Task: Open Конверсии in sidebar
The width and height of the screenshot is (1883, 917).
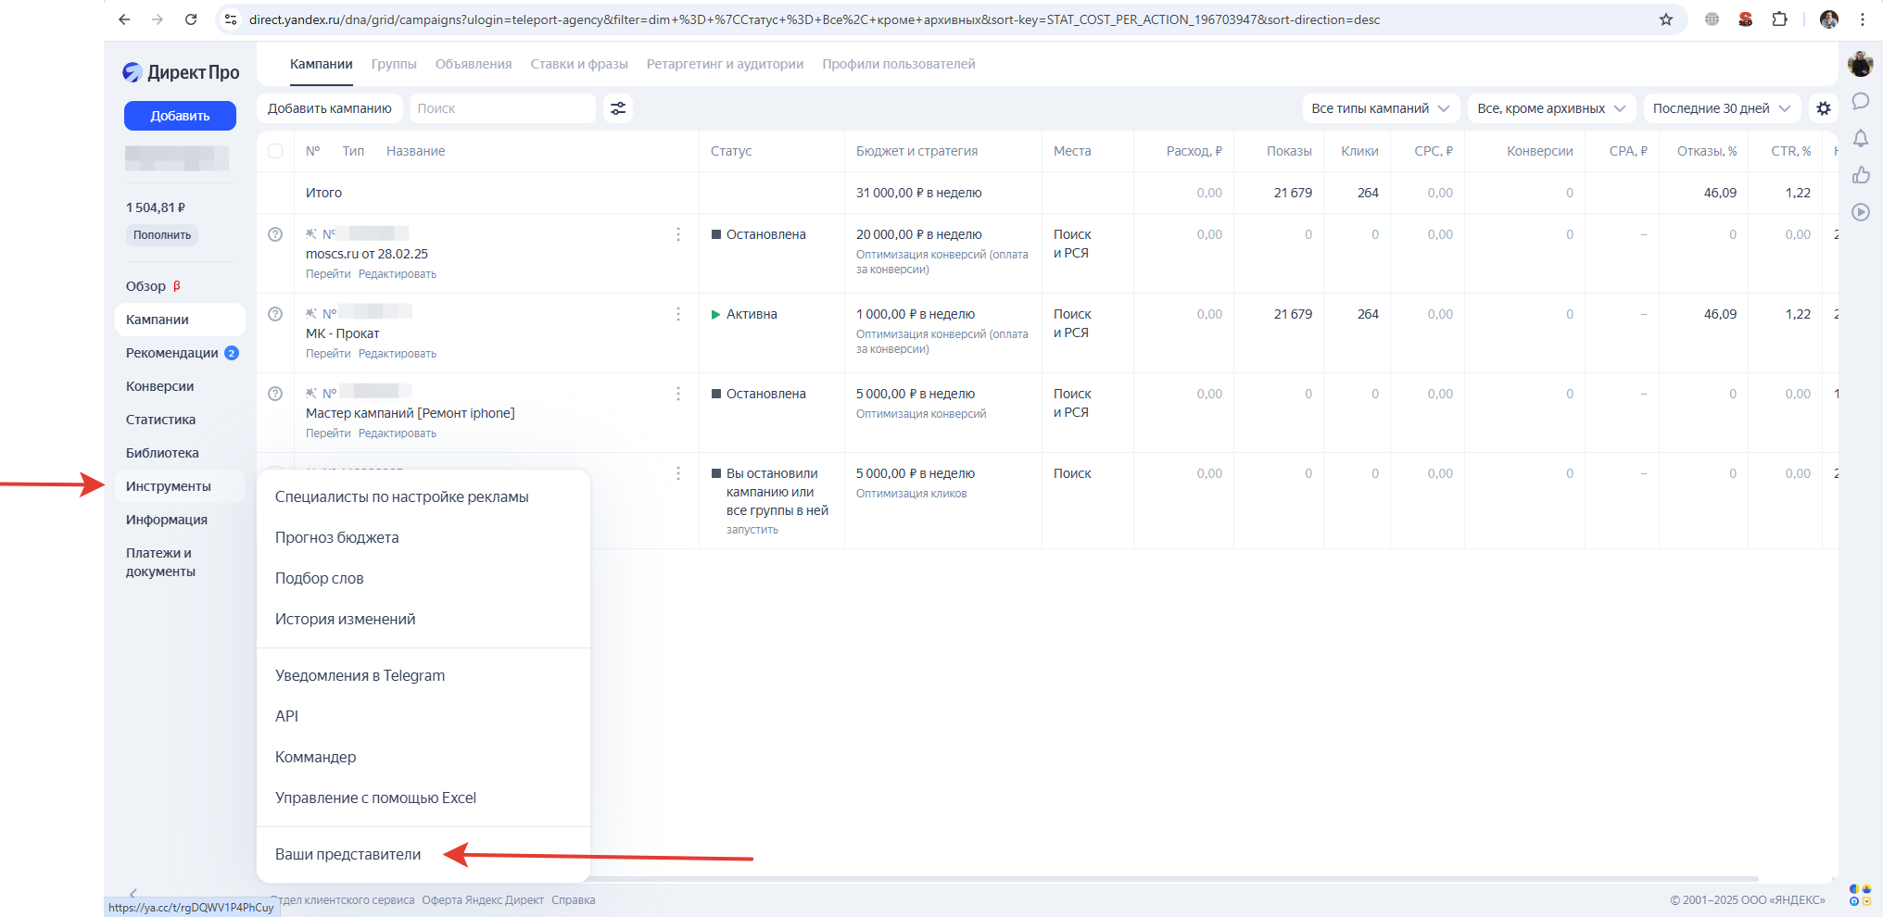Action: coord(159,386)
